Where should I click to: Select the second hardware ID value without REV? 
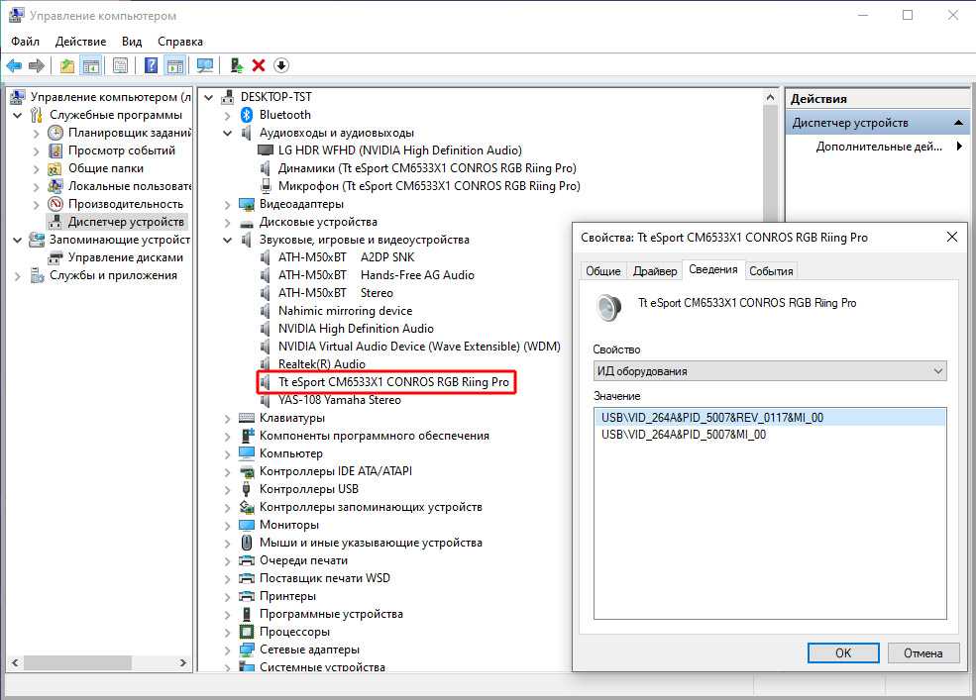683,435
